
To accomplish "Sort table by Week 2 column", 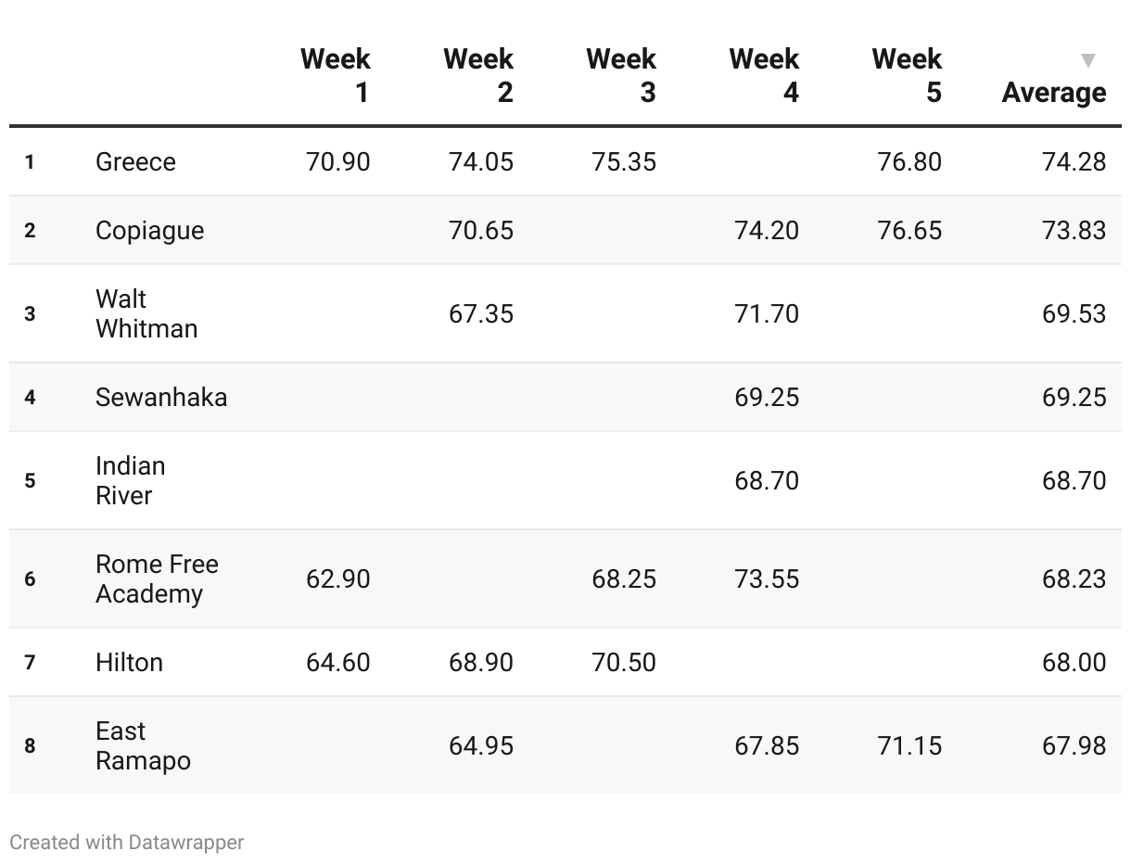I will click(478, 75).
